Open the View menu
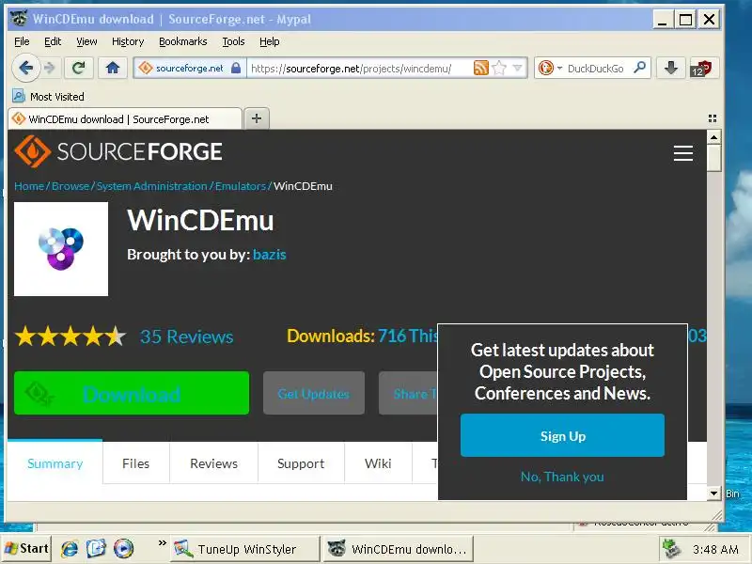This screenshot has height=564, width=752. point(86,41)
